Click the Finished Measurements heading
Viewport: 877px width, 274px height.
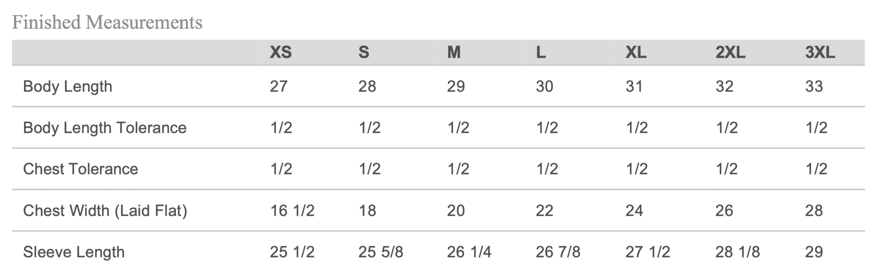tap(107, 23)
